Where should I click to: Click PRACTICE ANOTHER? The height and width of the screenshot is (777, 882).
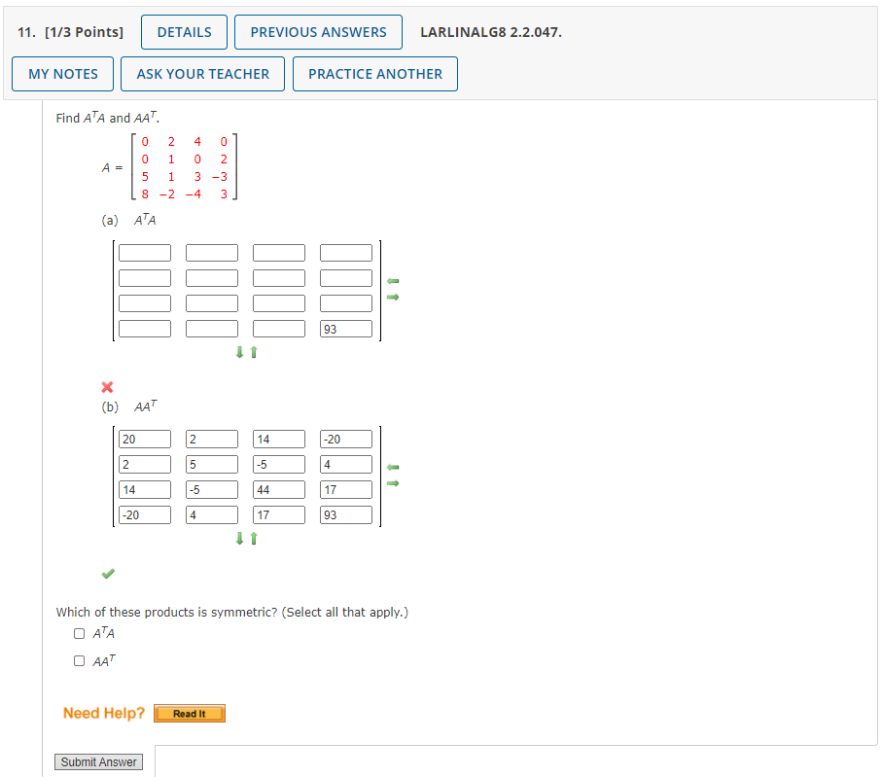pos(374,73)
